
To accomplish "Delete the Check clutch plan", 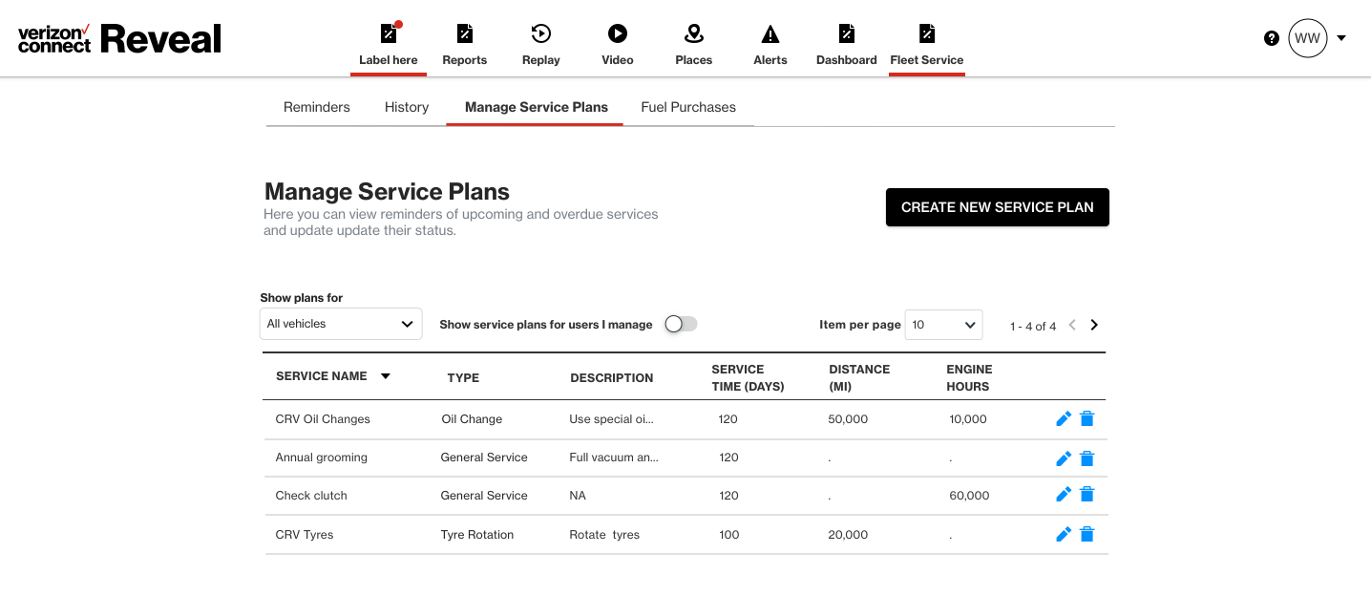I will pos(1086,494).
